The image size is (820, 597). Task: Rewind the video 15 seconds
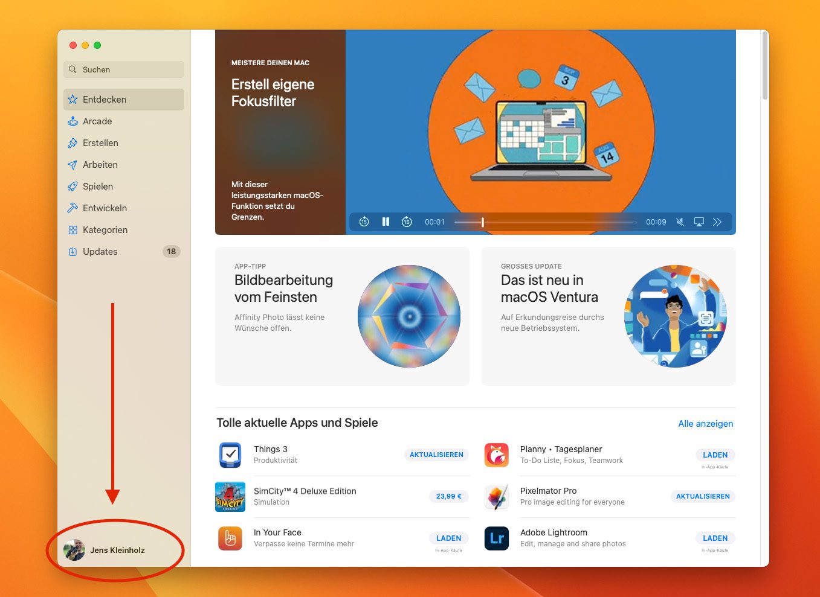364,222
